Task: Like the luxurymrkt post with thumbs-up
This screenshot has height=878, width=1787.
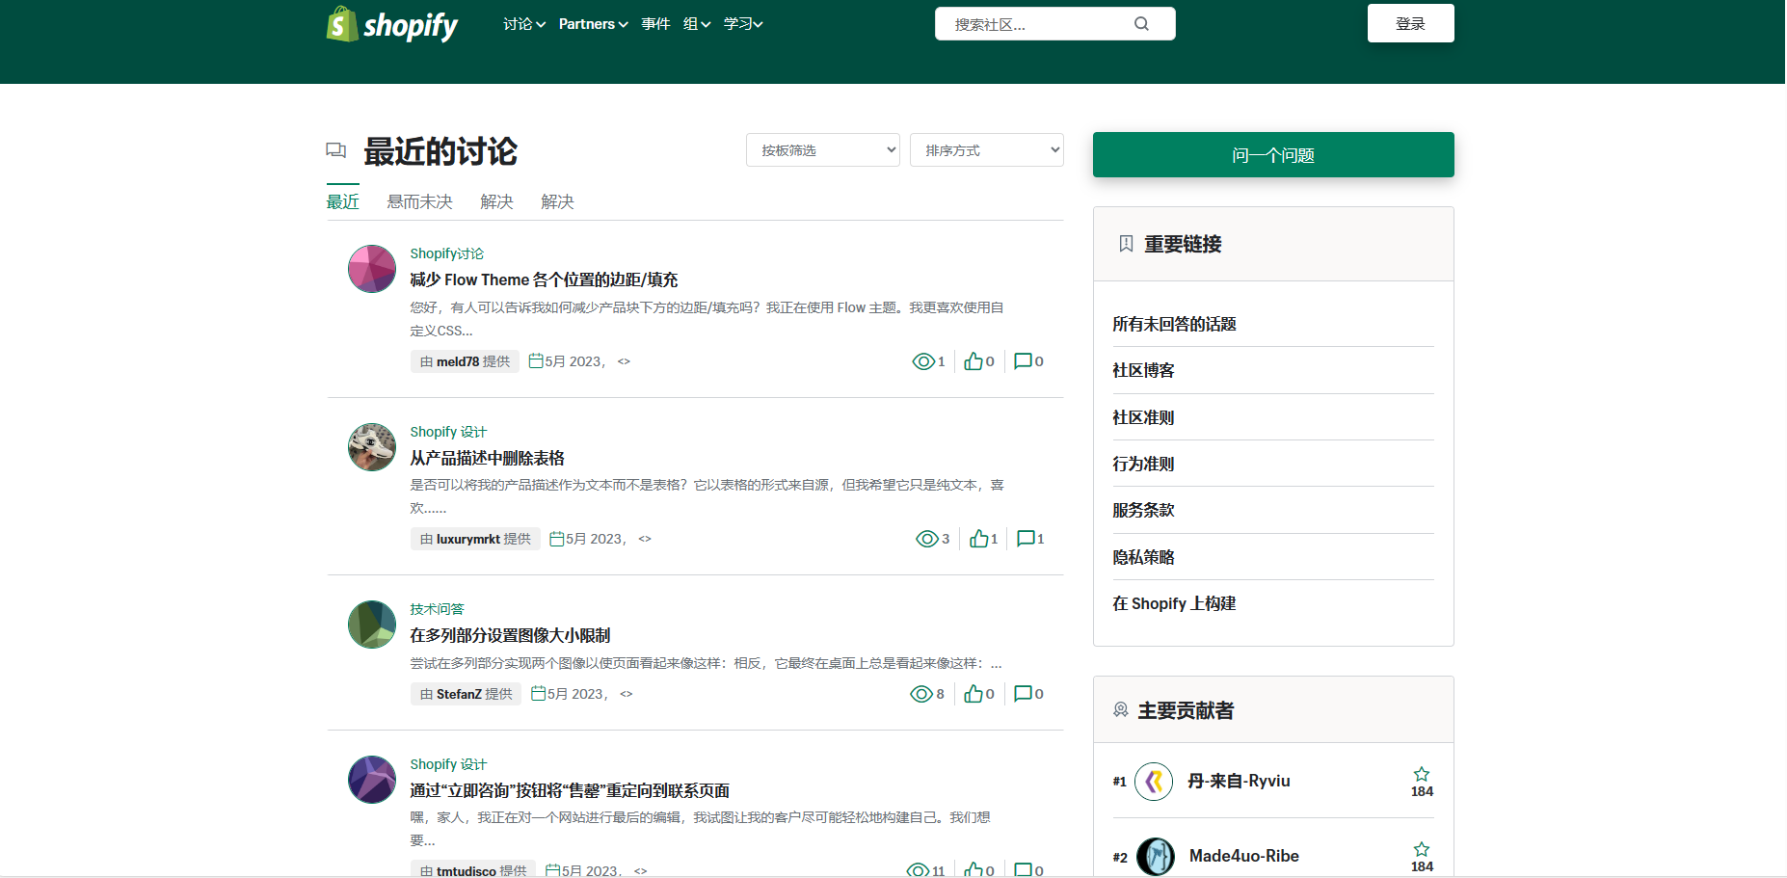Action: 978,539
